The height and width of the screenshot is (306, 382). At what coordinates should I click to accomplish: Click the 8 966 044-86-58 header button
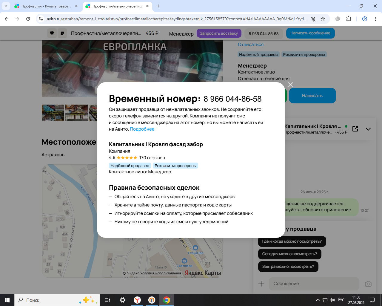[x=264, y=33]
